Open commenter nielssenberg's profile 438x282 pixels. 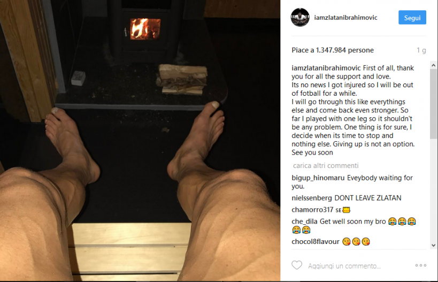click(x=311, y=198)
